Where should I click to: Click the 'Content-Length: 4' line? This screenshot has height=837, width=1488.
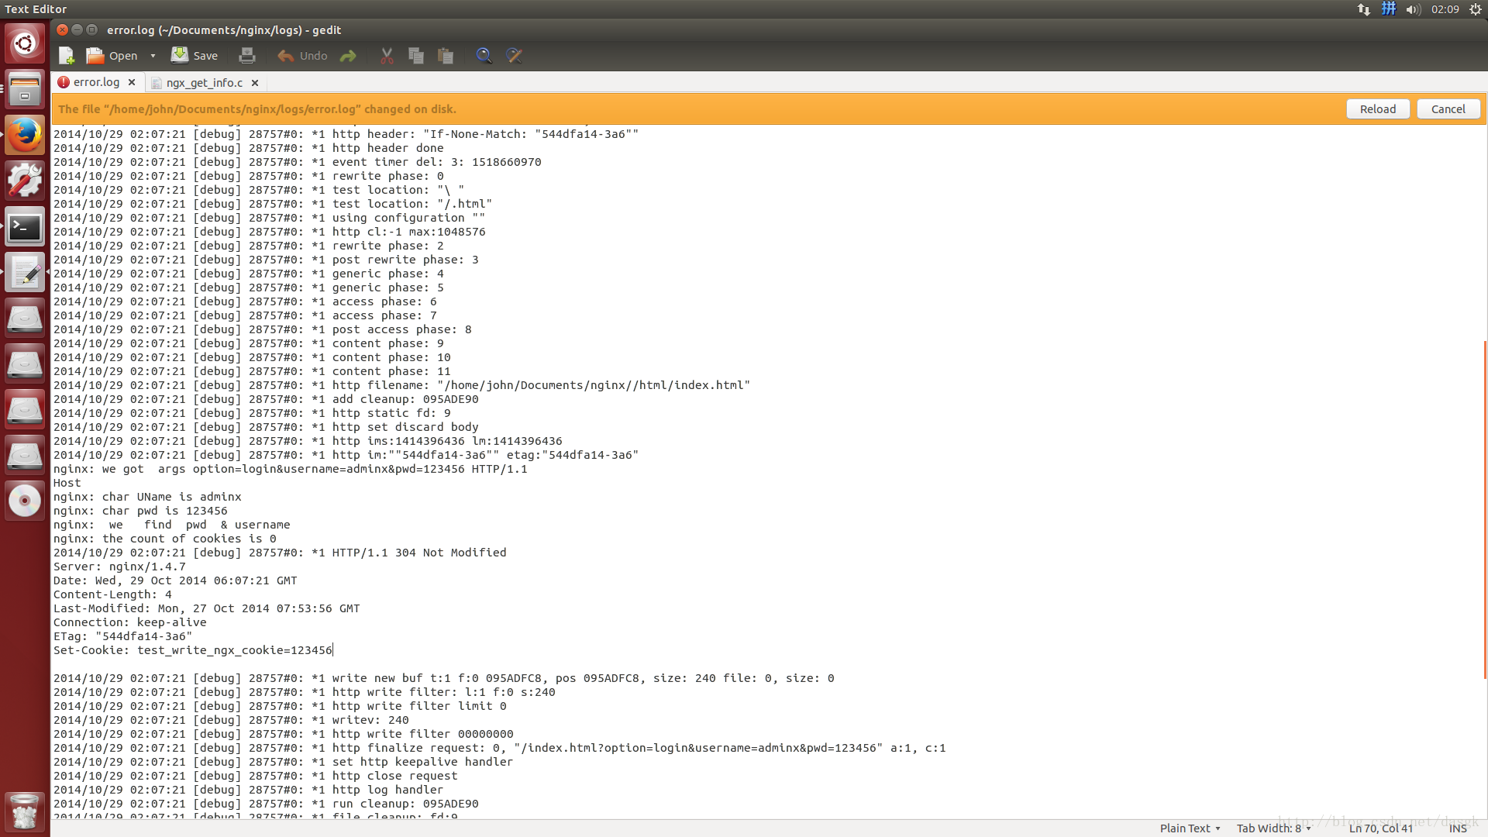(x=112, y=594)
